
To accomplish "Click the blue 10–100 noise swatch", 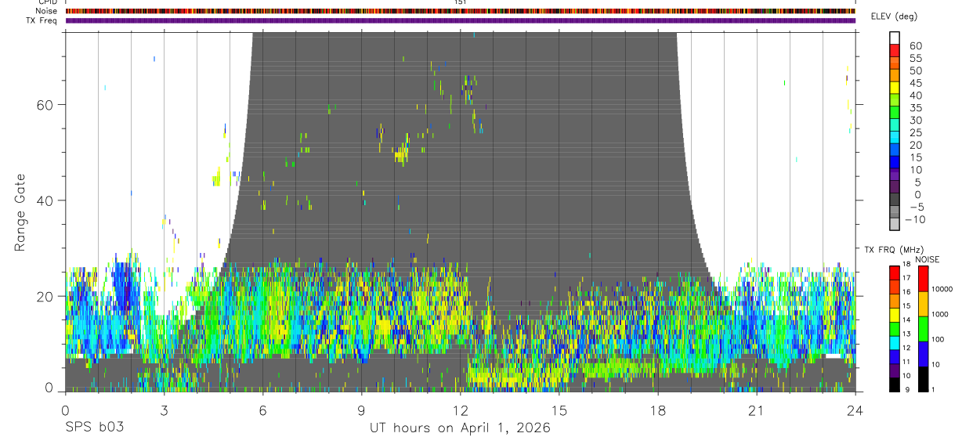I will point(924,354).
